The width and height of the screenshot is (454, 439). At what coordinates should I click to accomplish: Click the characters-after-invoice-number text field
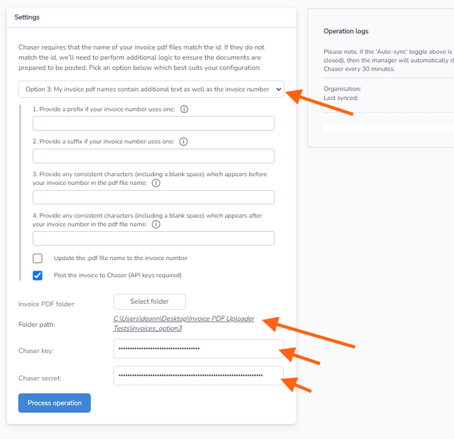154,238
